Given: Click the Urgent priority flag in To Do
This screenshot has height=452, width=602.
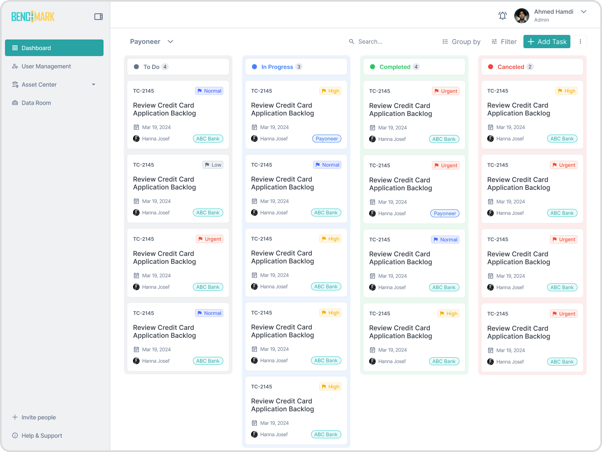Looking at the screenshot, I should pyautogui.click(x=210, y=239).
